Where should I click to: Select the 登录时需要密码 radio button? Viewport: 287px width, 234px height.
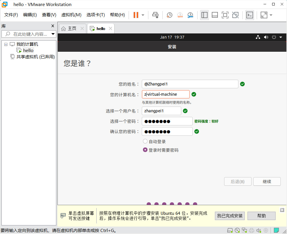145,150
